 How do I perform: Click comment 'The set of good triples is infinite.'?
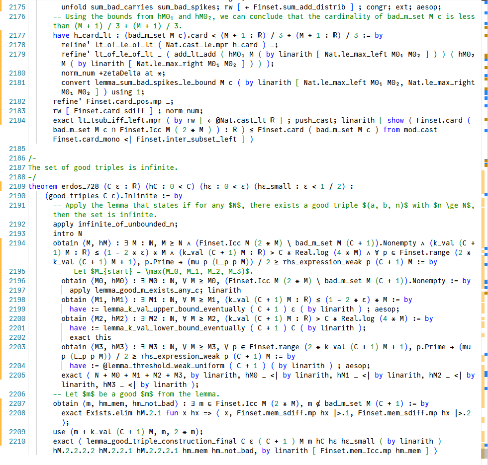click(x=103, y=167)
